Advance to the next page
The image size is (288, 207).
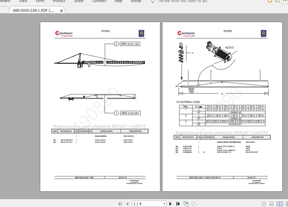click(170, 204)
